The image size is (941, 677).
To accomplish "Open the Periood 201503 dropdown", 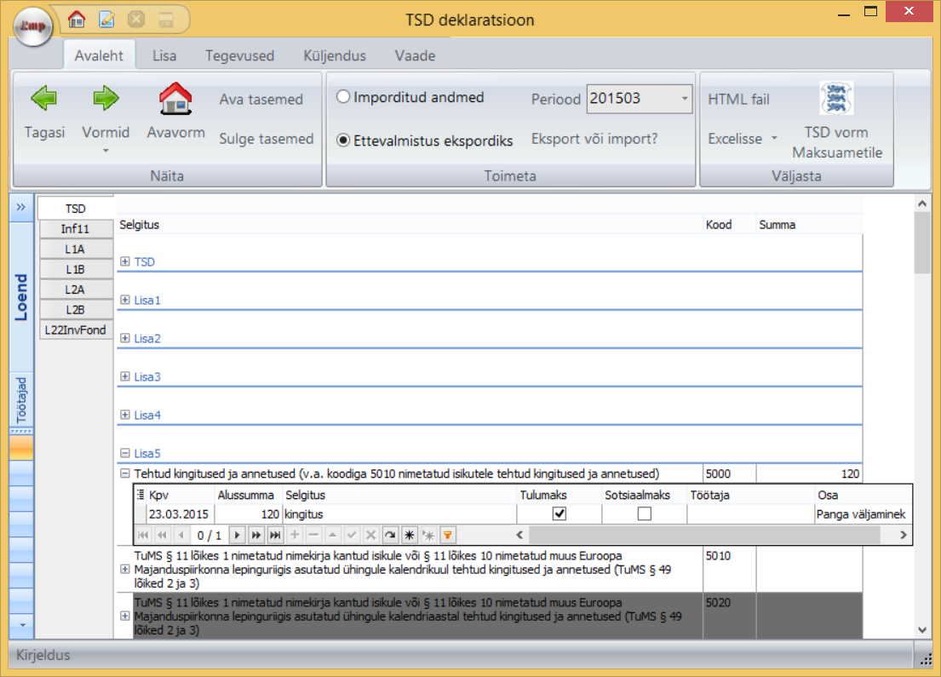I will pyautogui.click(x=684, y=99).
